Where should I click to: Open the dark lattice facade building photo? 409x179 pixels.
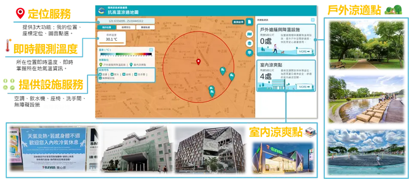point(210,150)
